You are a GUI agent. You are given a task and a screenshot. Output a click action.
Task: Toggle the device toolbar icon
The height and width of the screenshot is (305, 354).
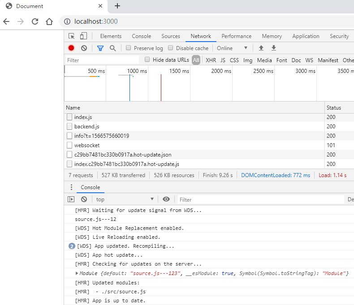pyautogui.click(x=83, y=36)
